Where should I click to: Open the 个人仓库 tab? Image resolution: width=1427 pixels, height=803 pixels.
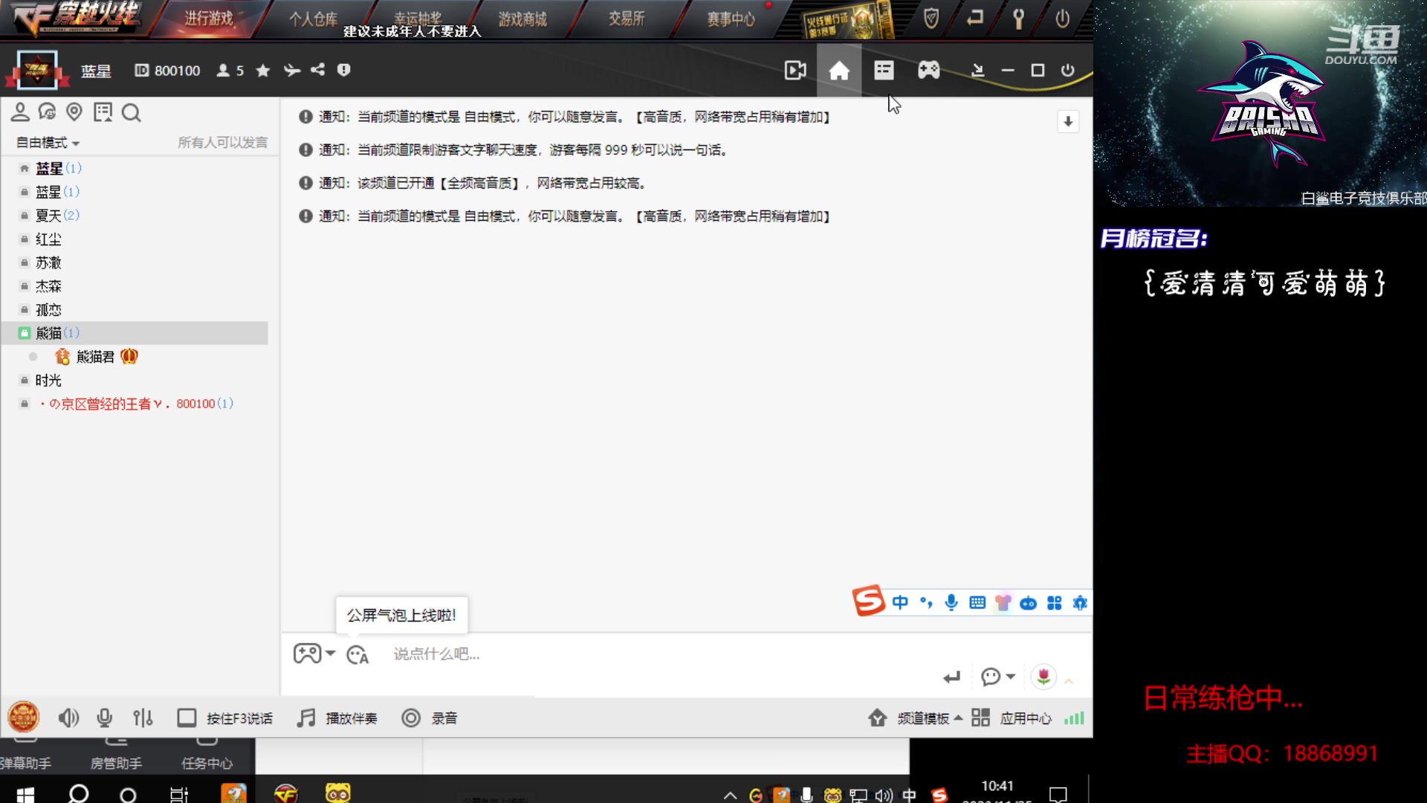[313, 19]
